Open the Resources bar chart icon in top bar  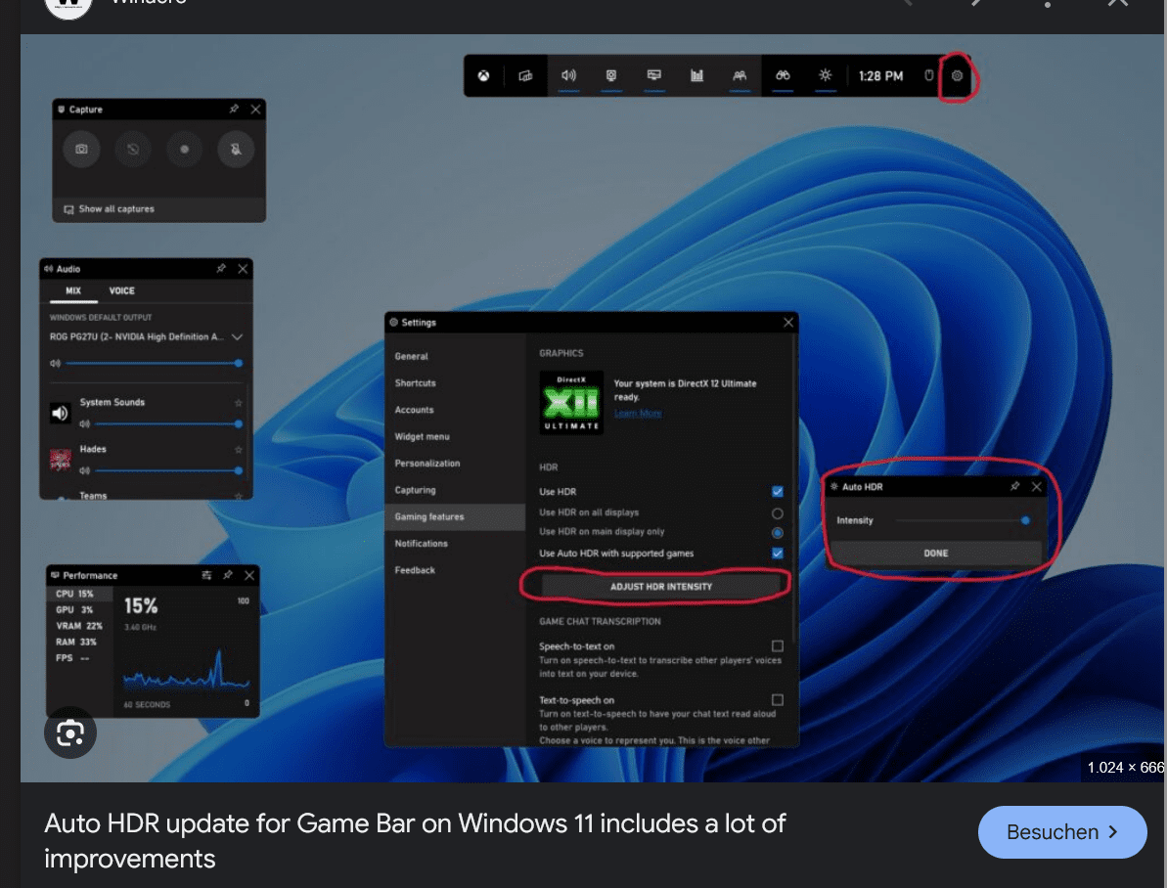click(x=696, y=76)
